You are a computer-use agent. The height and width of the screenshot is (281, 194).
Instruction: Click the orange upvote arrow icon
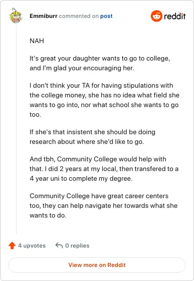tap(12, 246)
